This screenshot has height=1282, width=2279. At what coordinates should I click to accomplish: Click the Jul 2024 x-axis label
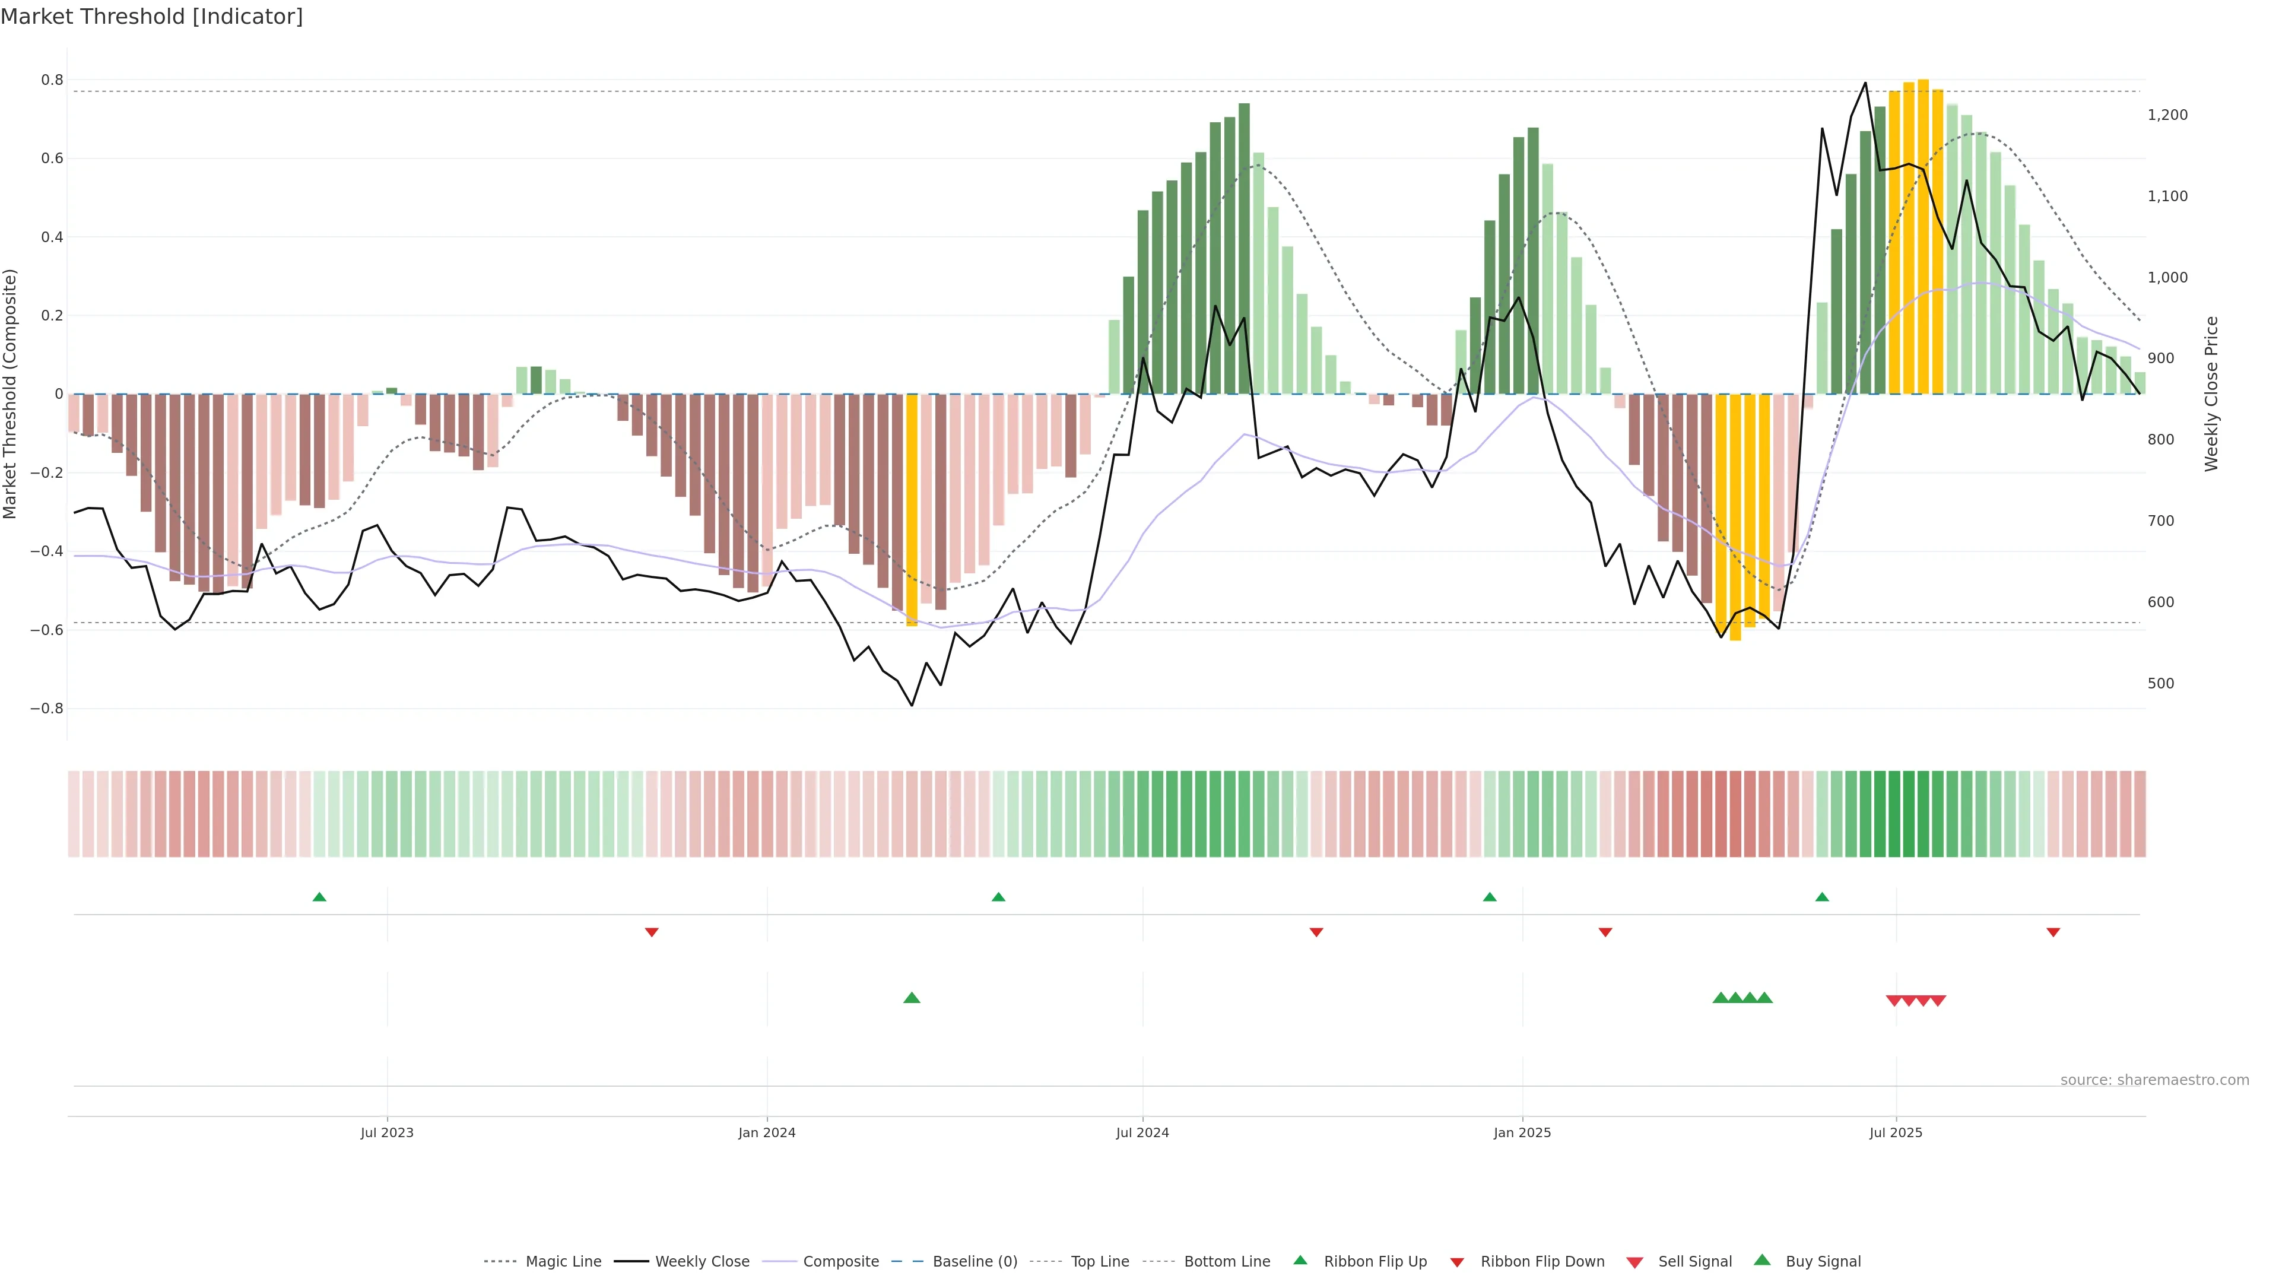[1142, 1132]
